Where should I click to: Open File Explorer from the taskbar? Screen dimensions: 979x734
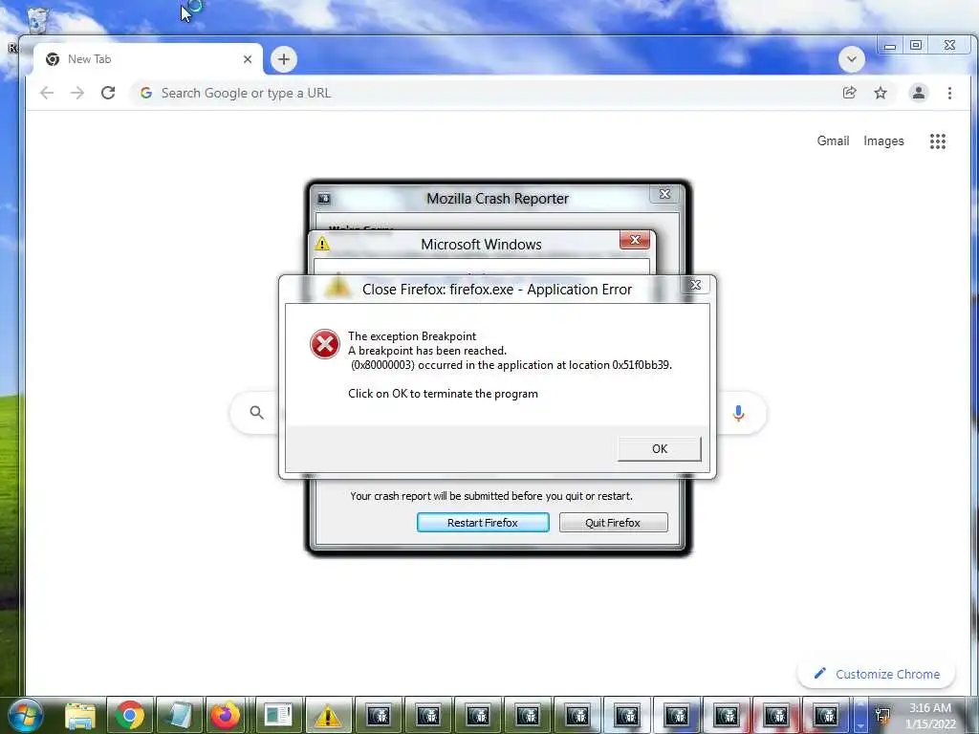click(x=80, y=716)
